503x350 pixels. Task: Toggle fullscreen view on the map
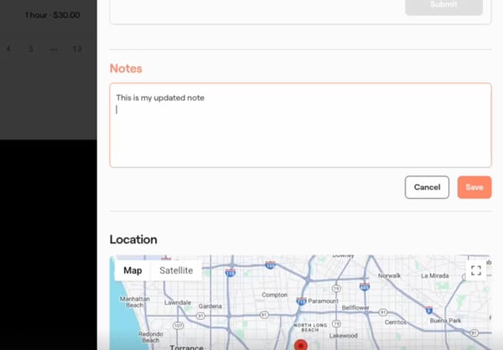tap(475, 270)
